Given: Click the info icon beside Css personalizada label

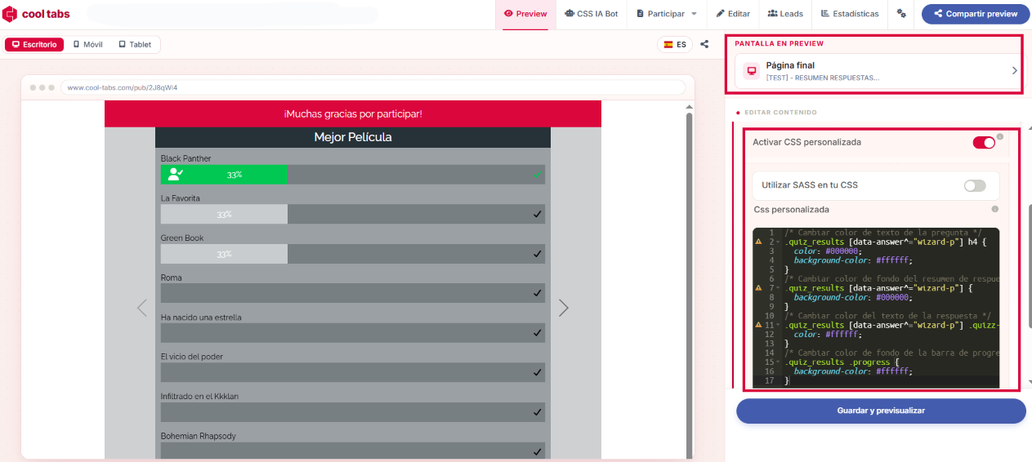Looking at the screenshot, I should [x=994, y=209].
